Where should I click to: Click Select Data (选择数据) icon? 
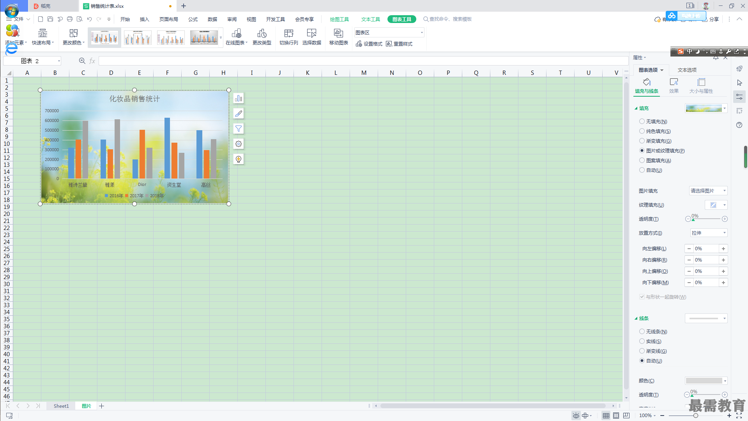[x=311, y=37]
